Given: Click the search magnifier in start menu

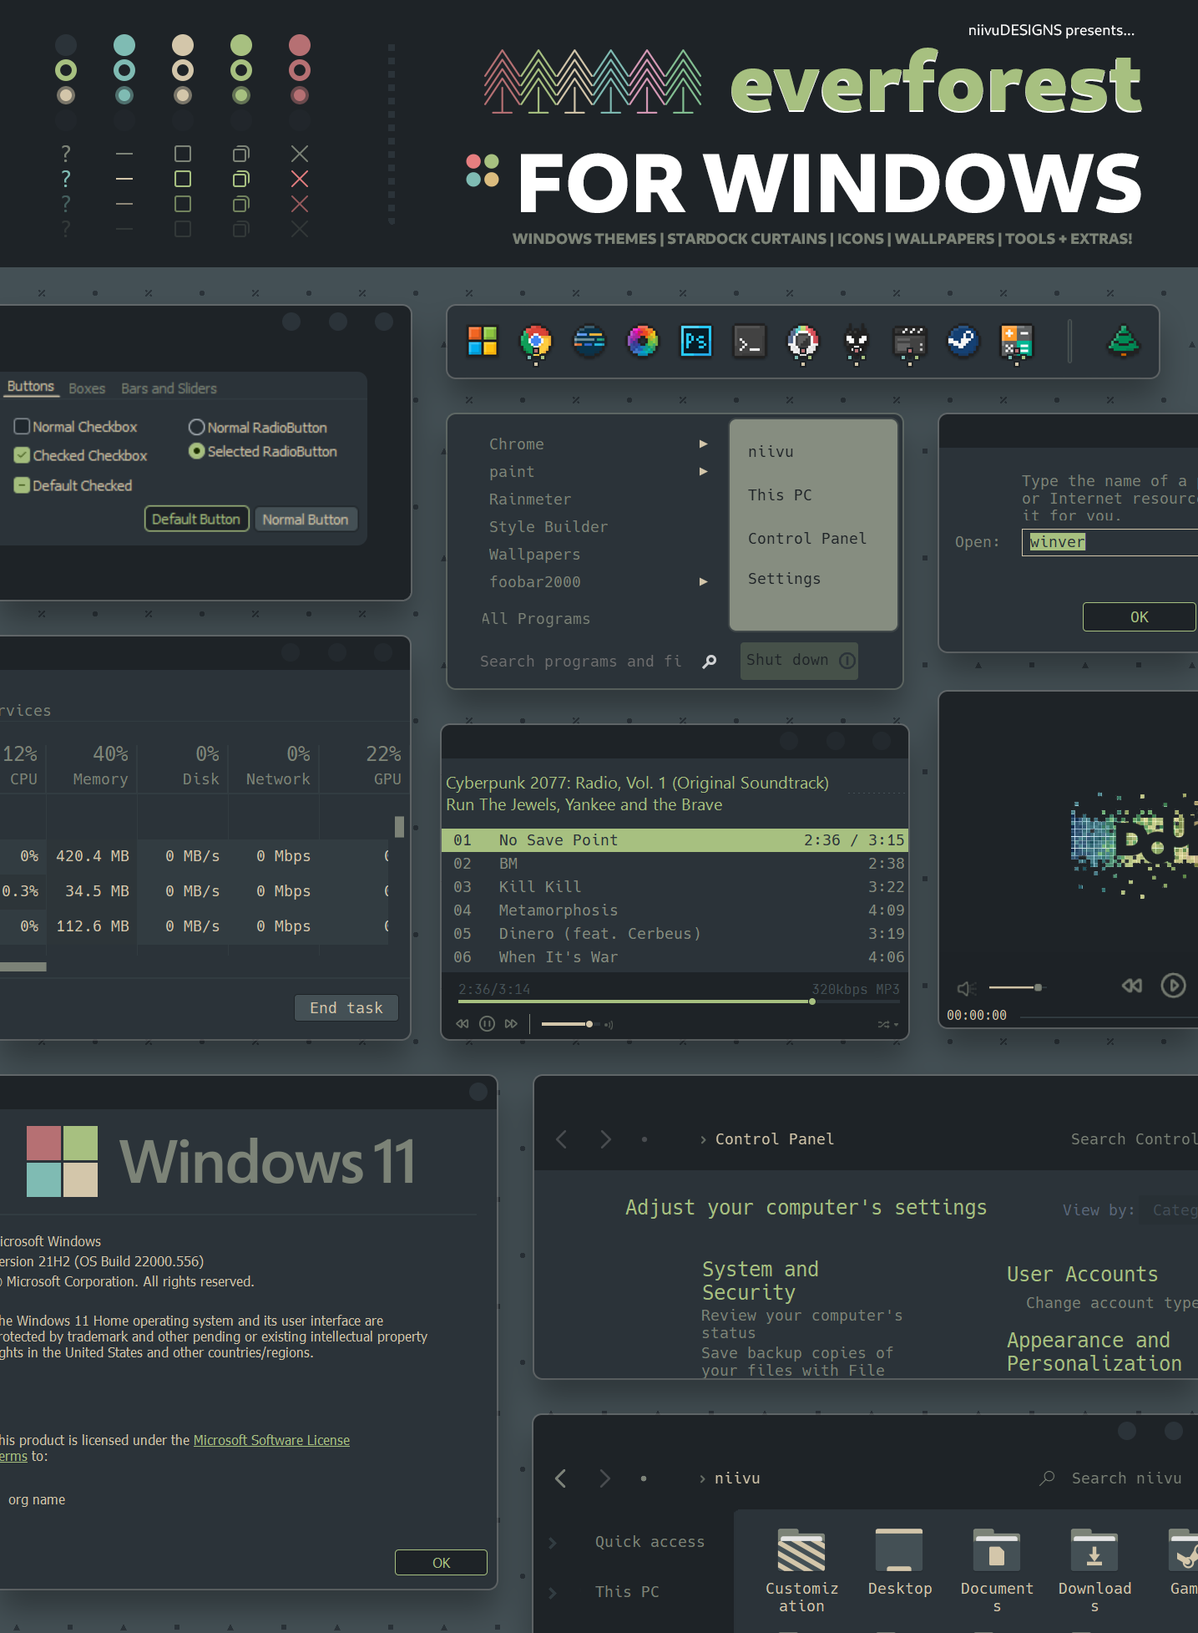Looking at the screenshot, I should [709, 662].
